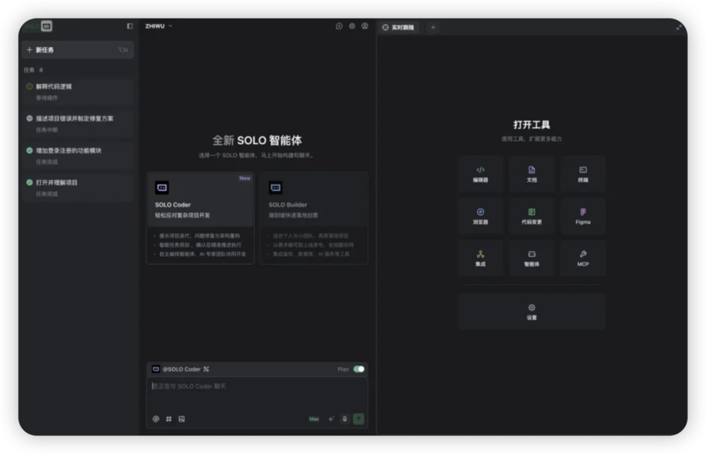The height and width of the screenshot is (454, 706).
Task: Add a new tab with the plus button
Action: (433, 28)
